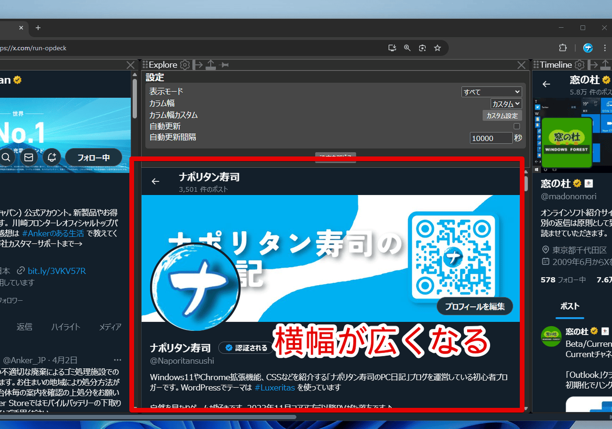Viewport: 612px width, 429px height.
Task: Click the 自動更新間隔 input field with 10000
Action: pyautogui.click(x=491, y=138)
